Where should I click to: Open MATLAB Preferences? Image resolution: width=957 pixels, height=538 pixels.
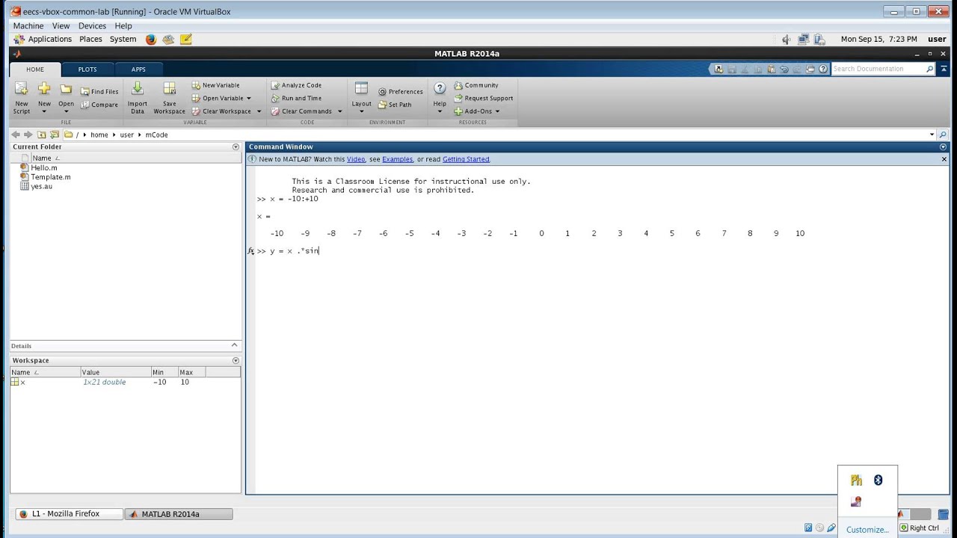(401, 92)
